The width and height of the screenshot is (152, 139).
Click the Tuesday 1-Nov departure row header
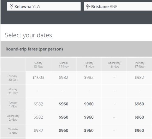[x=13, y=104]
